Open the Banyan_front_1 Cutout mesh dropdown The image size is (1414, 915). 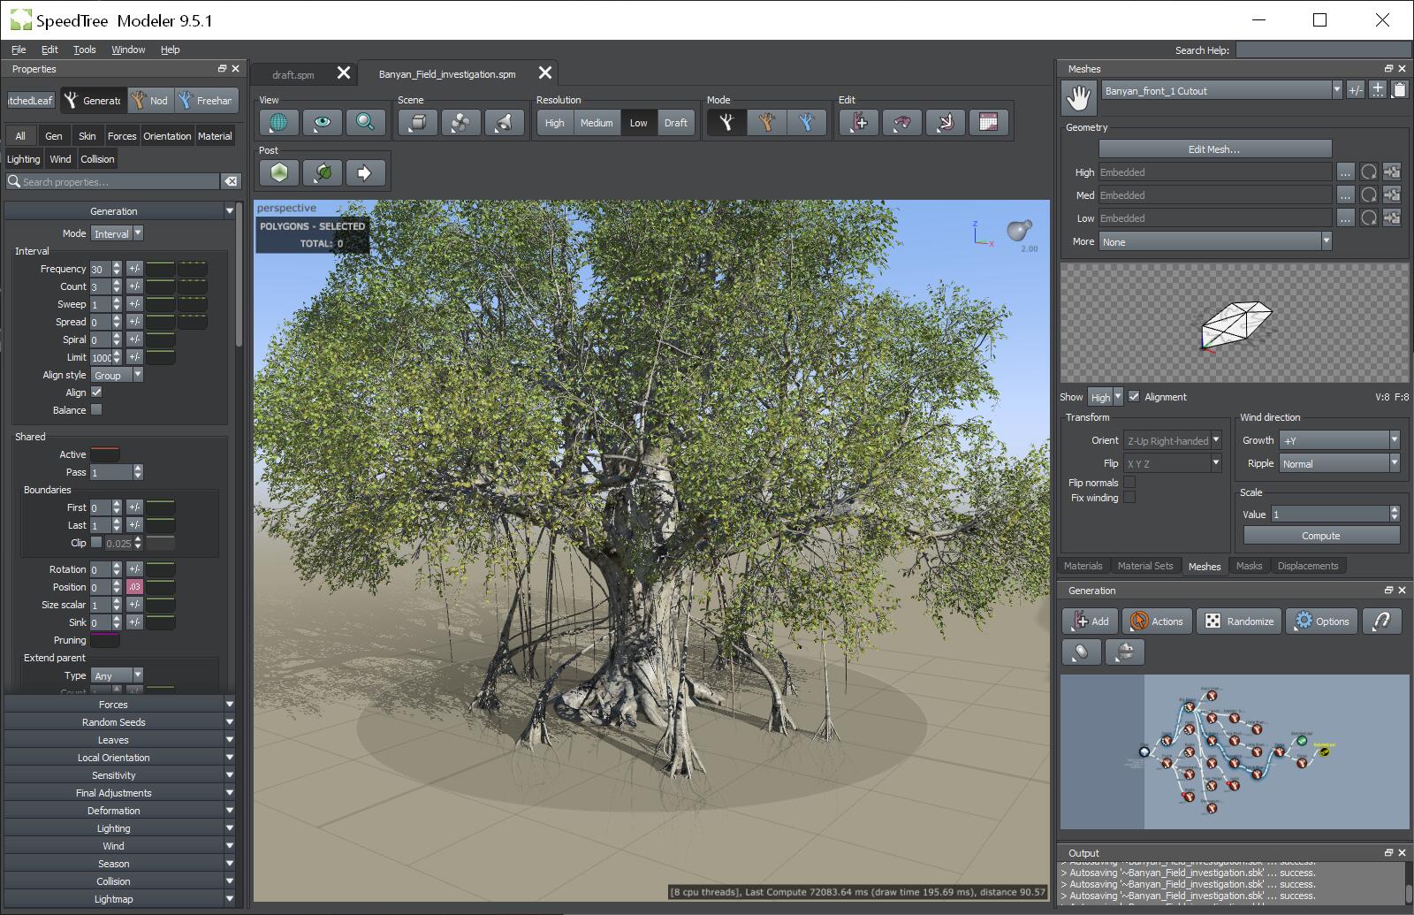pos(1221,90)
